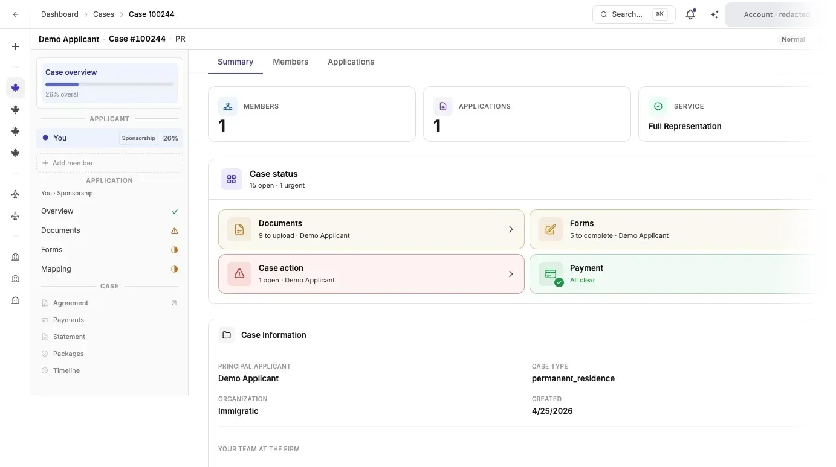836x467 pixels.
Task: Open Statement in the case sidebar
Action: pos(109,337)
